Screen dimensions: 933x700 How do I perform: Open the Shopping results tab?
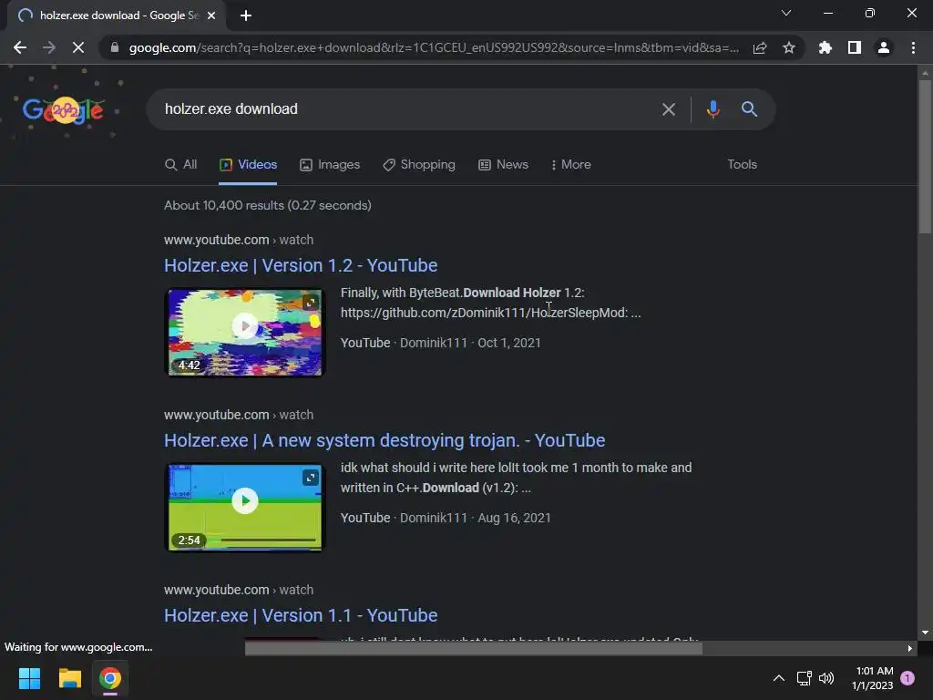419,165
